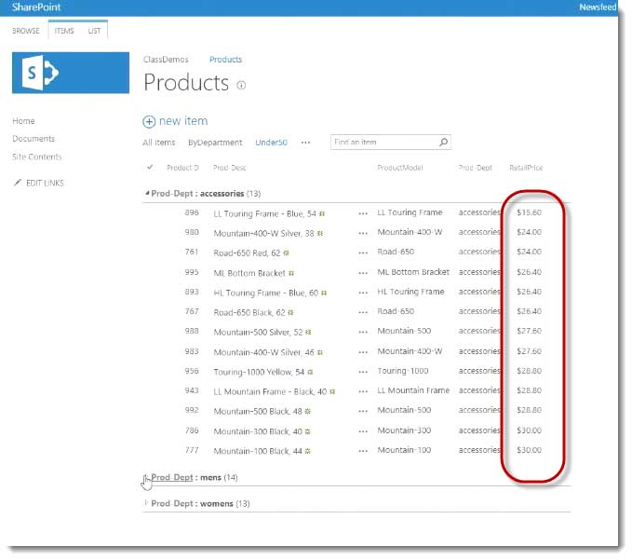The image size is (632, 560).
Task: Open ellipsis menu for Mountain-300 Black, 40
Action: pos(363,431)
